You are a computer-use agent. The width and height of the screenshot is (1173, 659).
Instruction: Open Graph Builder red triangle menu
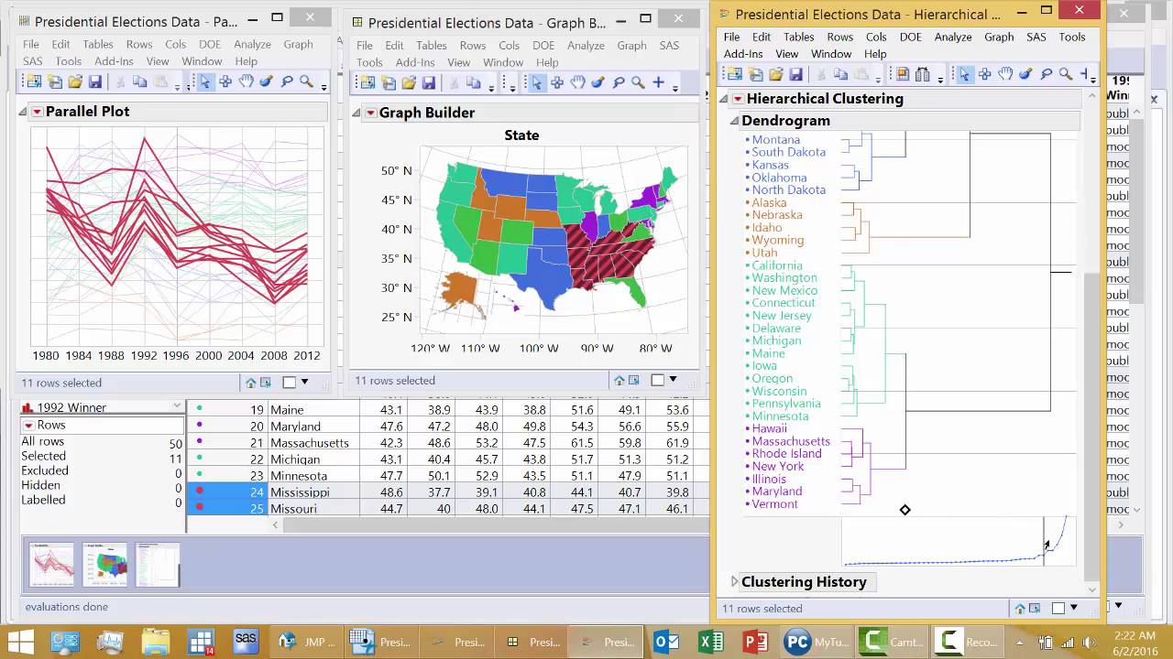coord(371,113)
